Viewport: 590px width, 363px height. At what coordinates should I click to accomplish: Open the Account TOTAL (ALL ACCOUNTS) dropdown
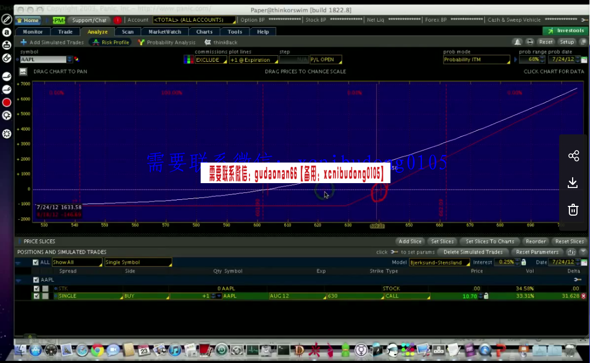pyautogui.click(x=194, y=20)
